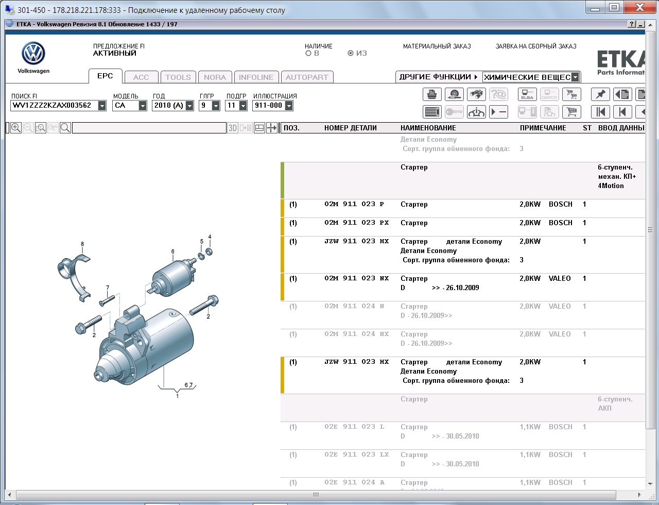Click zoom out magnifier icon
Viewport: 659px width, 505px height.
click(x=28, y=128)
